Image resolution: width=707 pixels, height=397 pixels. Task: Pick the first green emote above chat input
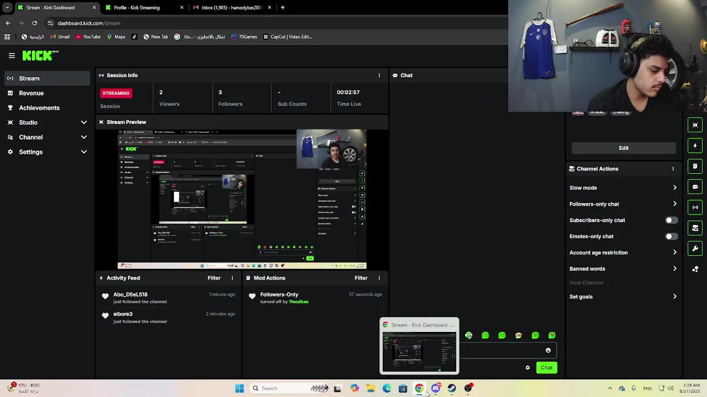pos(469,335)
